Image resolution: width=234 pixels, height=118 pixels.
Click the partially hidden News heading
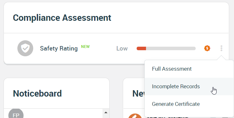click(x=138, y=93)
